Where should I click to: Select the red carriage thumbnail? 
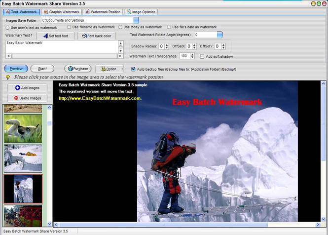(23, 216)
